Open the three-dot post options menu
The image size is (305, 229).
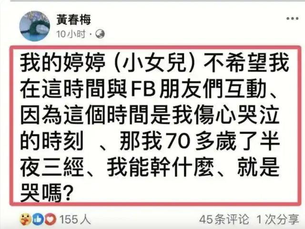(292, 19)
